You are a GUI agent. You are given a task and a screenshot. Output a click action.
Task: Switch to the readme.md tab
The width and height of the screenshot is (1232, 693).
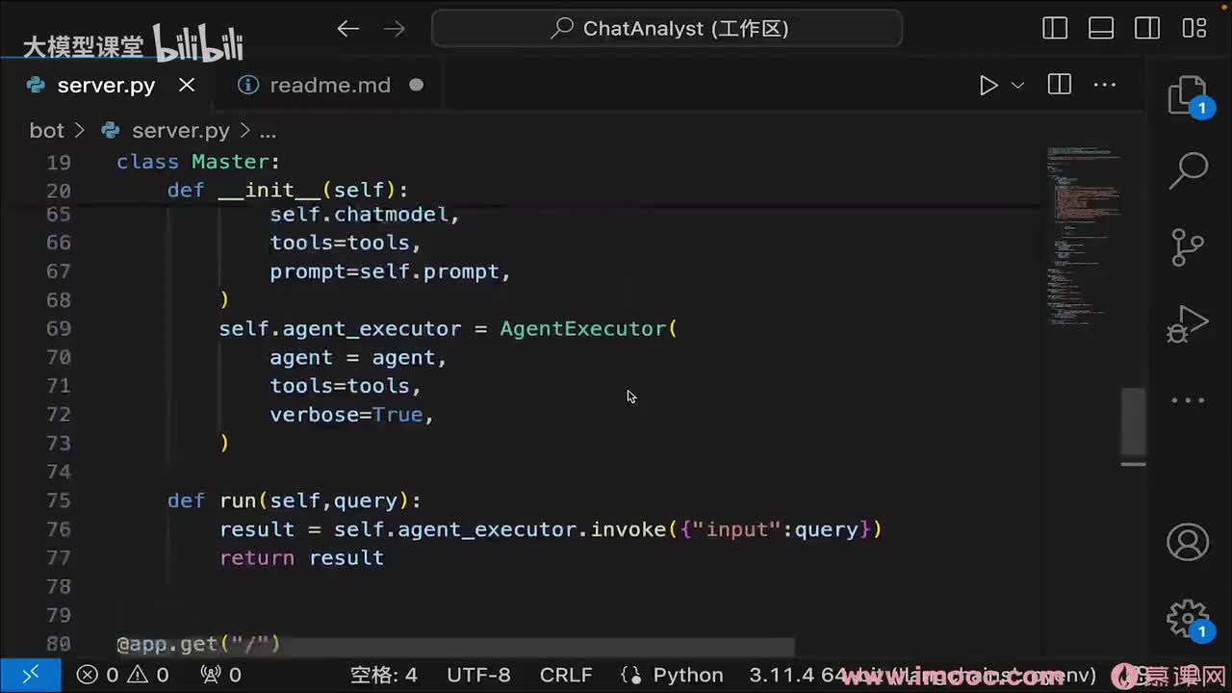click(x=329, y=85)
